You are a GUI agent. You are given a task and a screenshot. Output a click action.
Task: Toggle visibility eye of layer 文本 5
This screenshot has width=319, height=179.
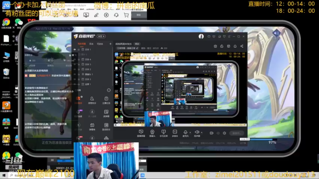pyautogui.click(x=75, y=64)
